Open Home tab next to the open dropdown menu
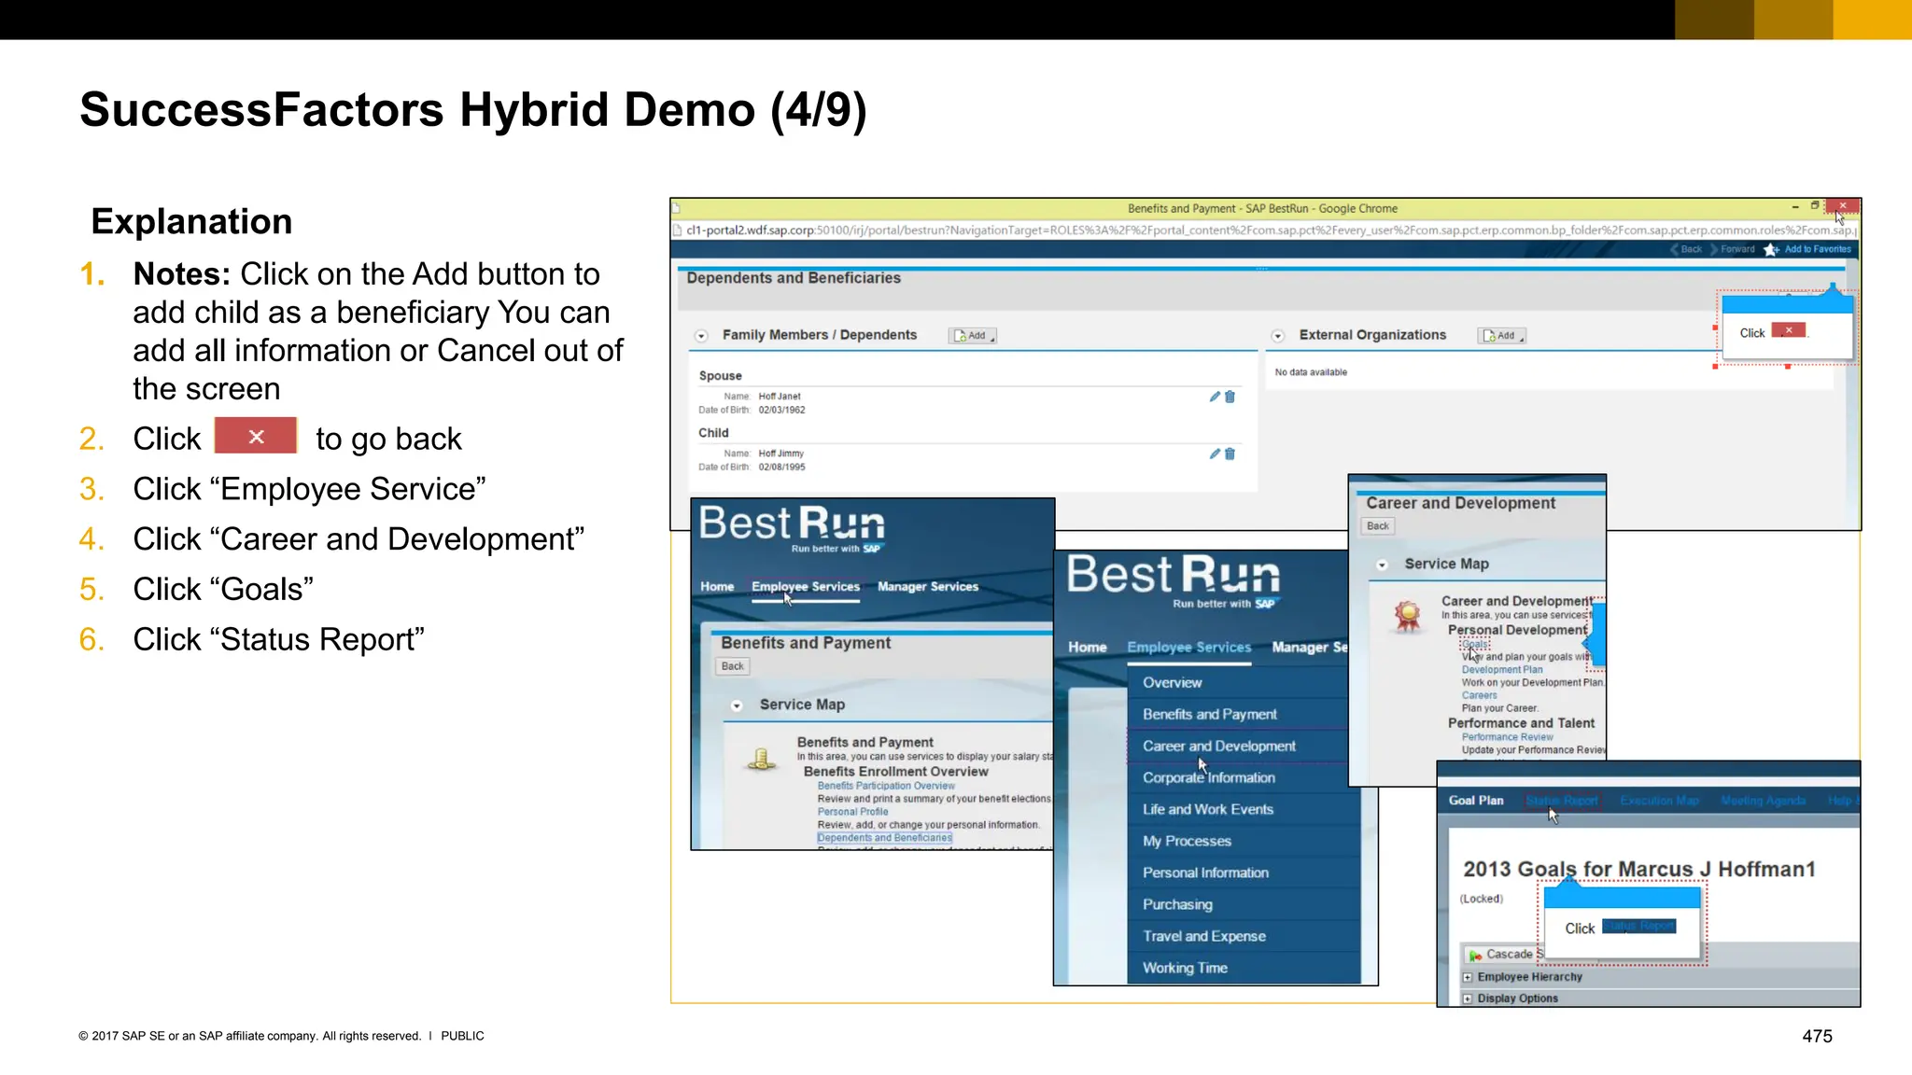Viewport: 1912px width, 1075px height. 1088,648
